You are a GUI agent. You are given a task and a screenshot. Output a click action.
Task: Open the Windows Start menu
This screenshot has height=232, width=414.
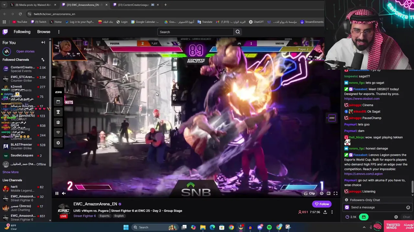pos(126,227)
